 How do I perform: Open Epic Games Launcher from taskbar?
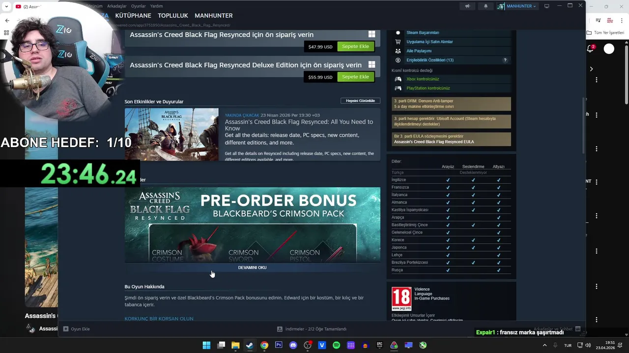pos(379,345)
